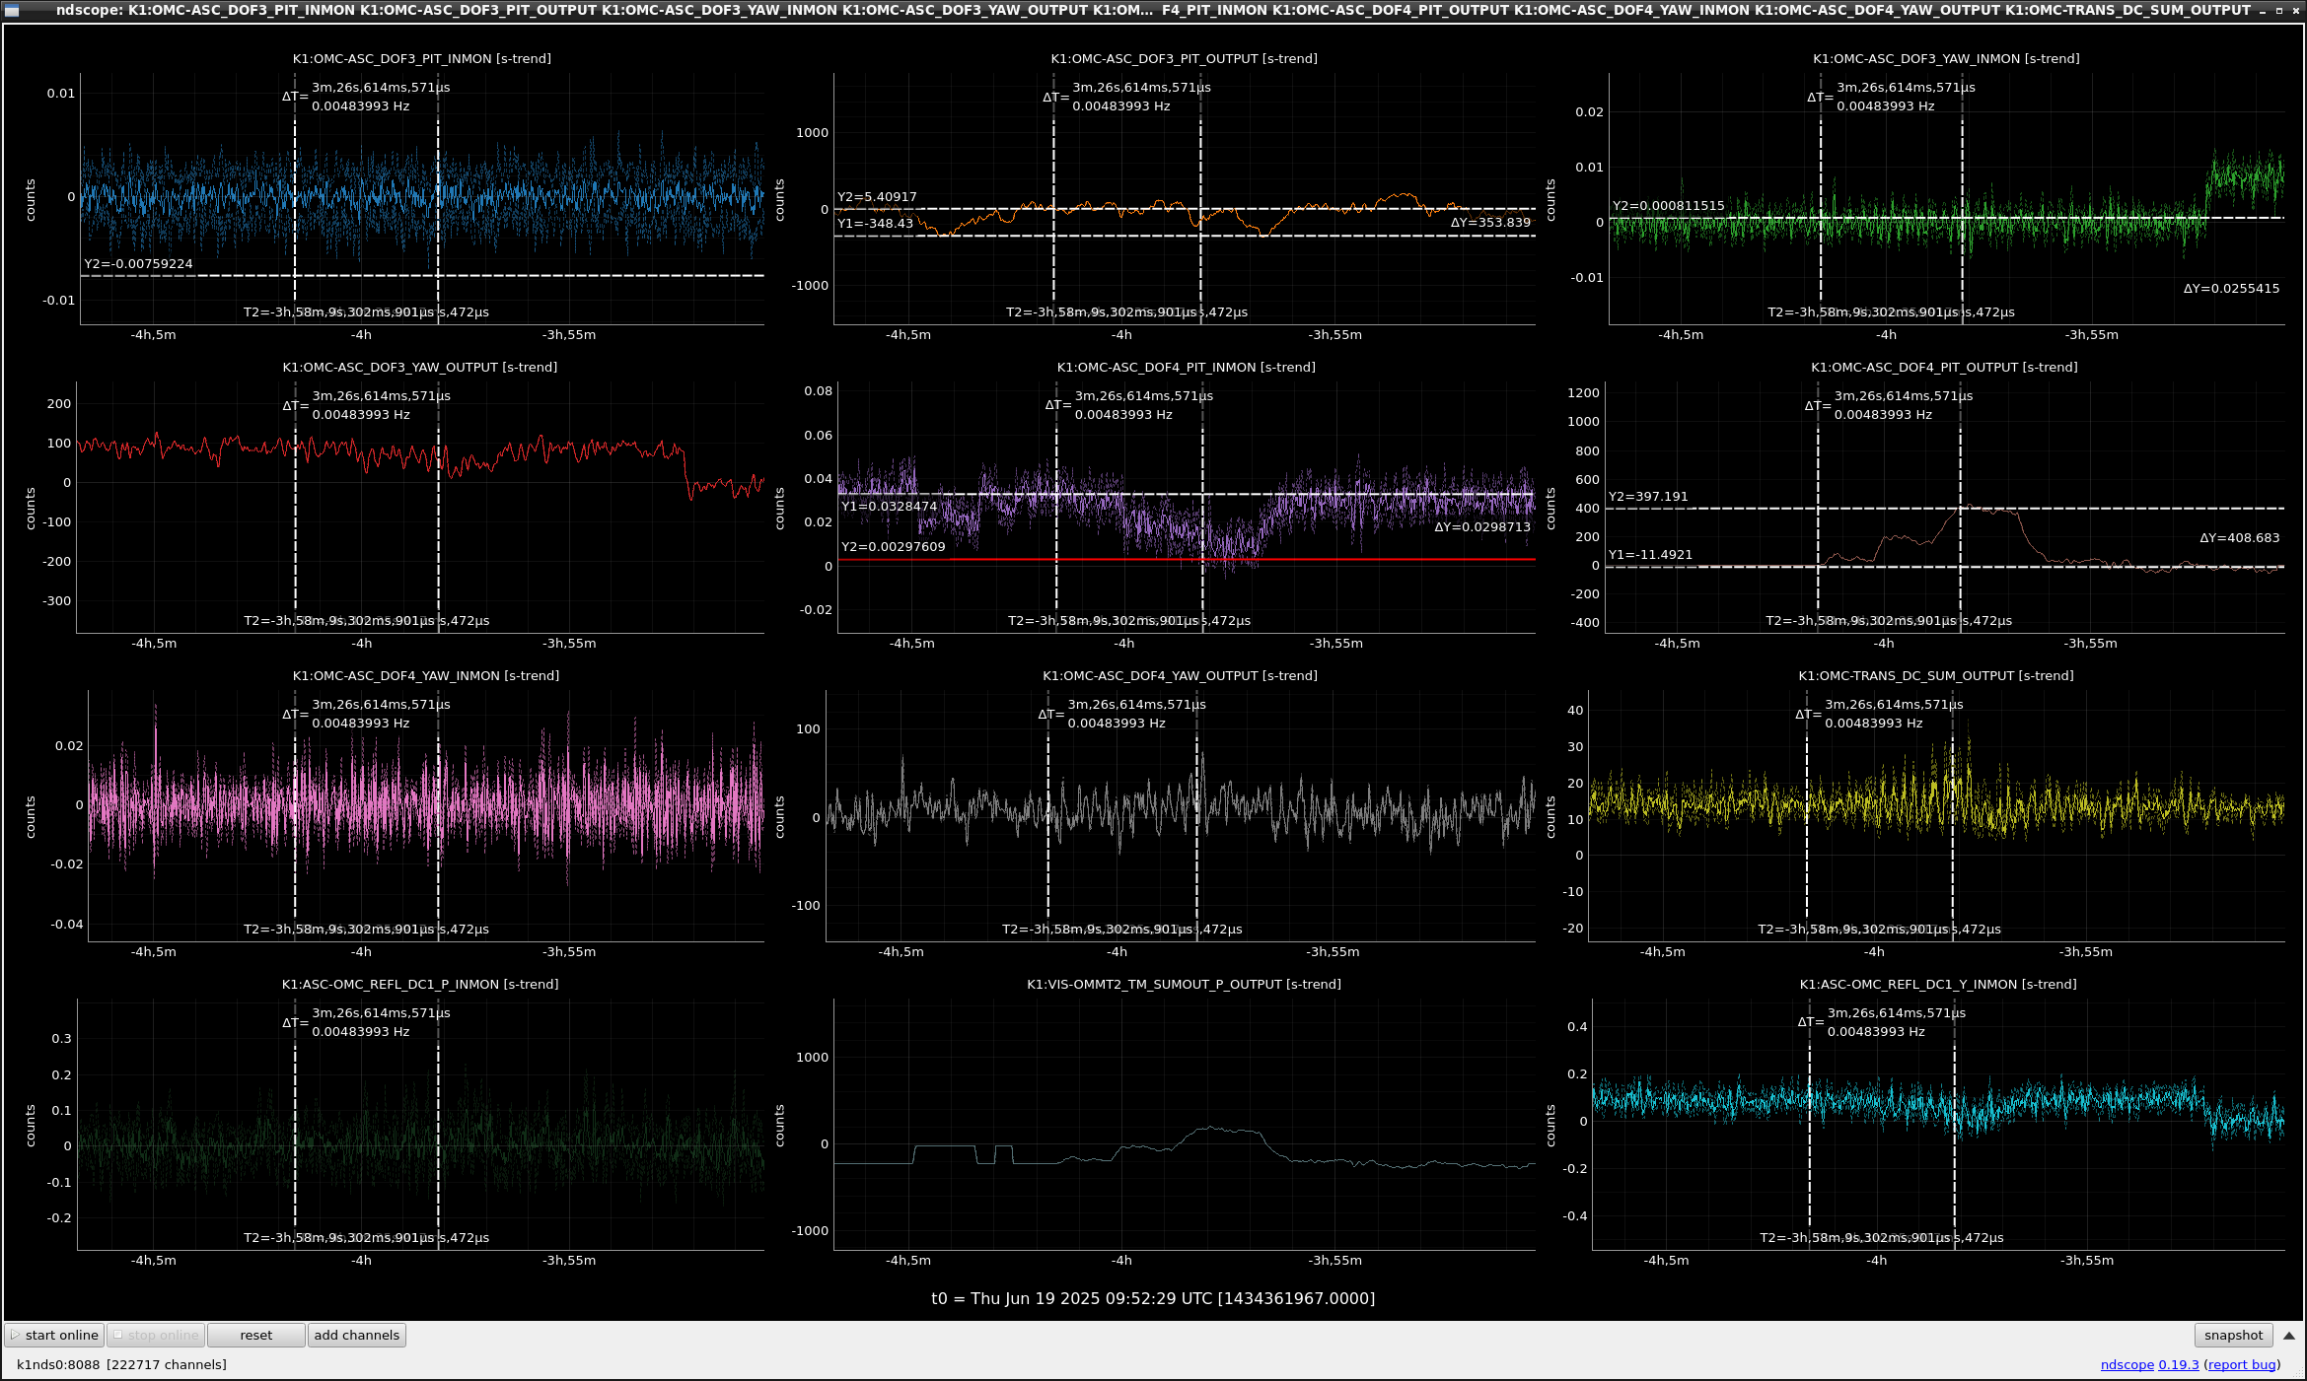This screenshot has width=2307, height=1381.
Task: Select the K1:ASC-OMC_REFL_DC1_P_INMON plot title
Action: [x=420, y=984]
